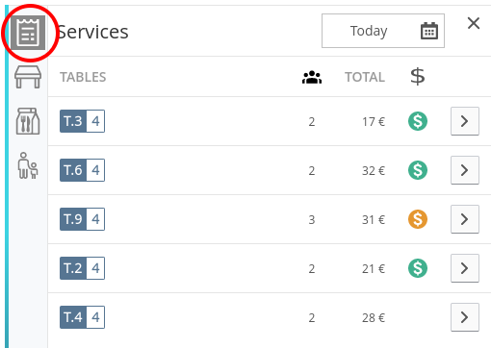Switch to the Tables sidebar icon

[28, 77]
